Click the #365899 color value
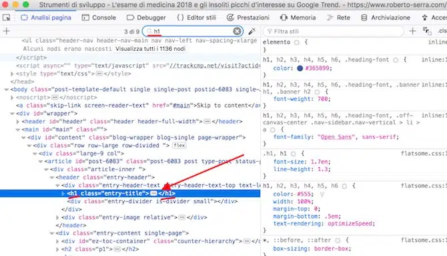447x256 pixels. [x=318, y=68]
